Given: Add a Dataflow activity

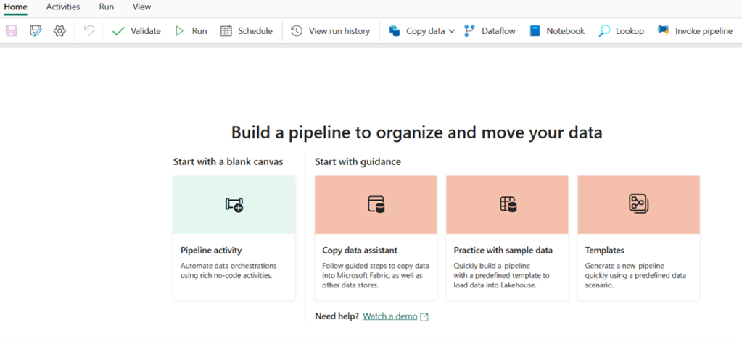Looking at the screenshot, I should coord(490,31).
